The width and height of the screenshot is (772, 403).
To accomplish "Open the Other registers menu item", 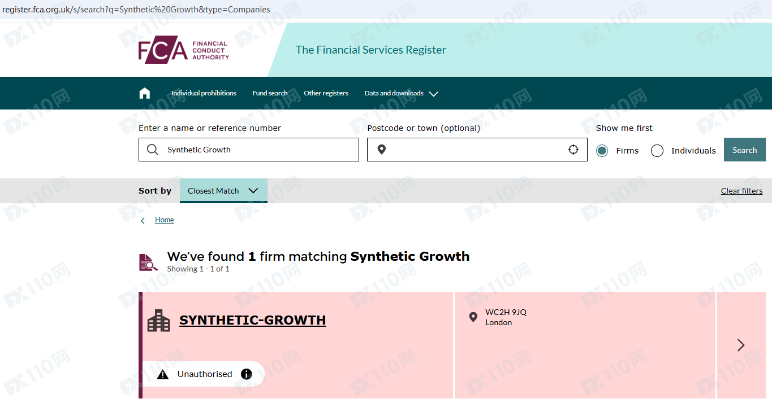I will click(x=326, y=93).
